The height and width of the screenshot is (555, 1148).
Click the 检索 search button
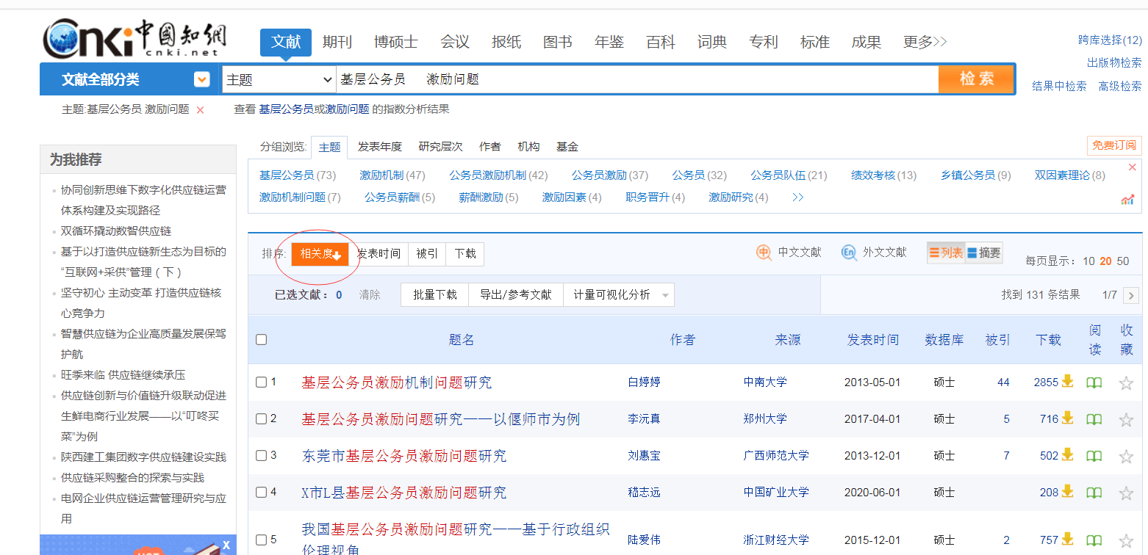pos(976,79)
